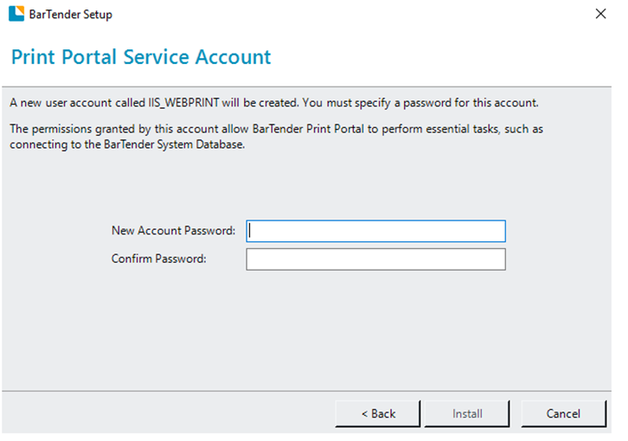
Task: Cancel the BarTender setup
Action: (563, 414)
